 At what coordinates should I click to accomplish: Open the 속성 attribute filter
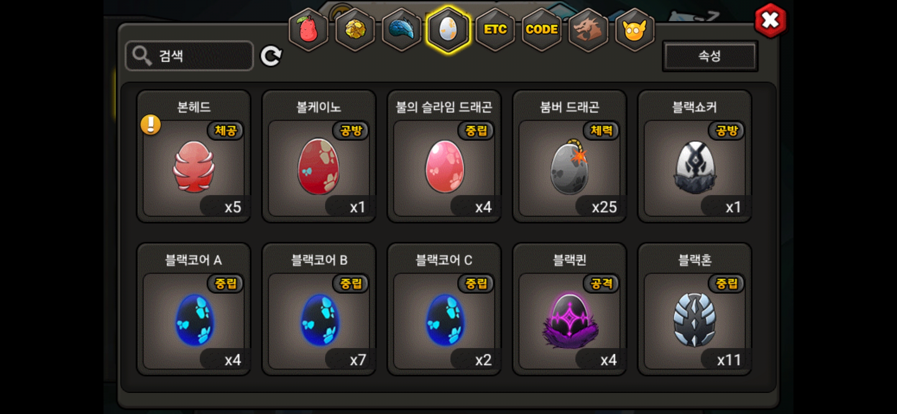tap(710, 56)
